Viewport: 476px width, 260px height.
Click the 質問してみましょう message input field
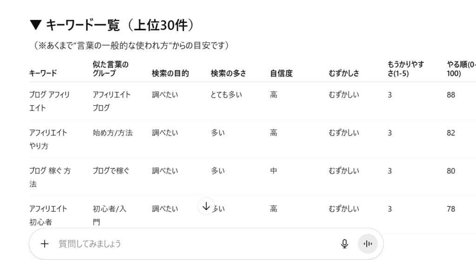tap(186, 244)
